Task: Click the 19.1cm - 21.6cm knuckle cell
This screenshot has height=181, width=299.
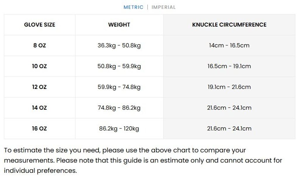Action: (229, 87)
